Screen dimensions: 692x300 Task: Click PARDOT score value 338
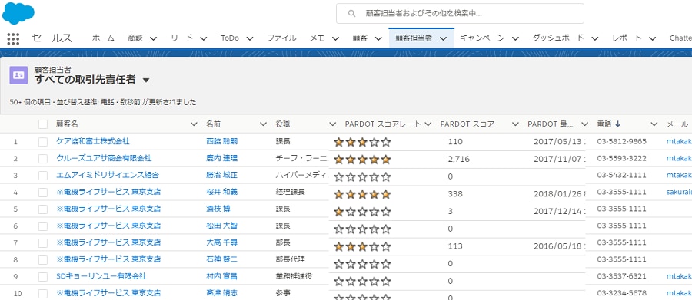pyautogui.click(x=454, y=193)
